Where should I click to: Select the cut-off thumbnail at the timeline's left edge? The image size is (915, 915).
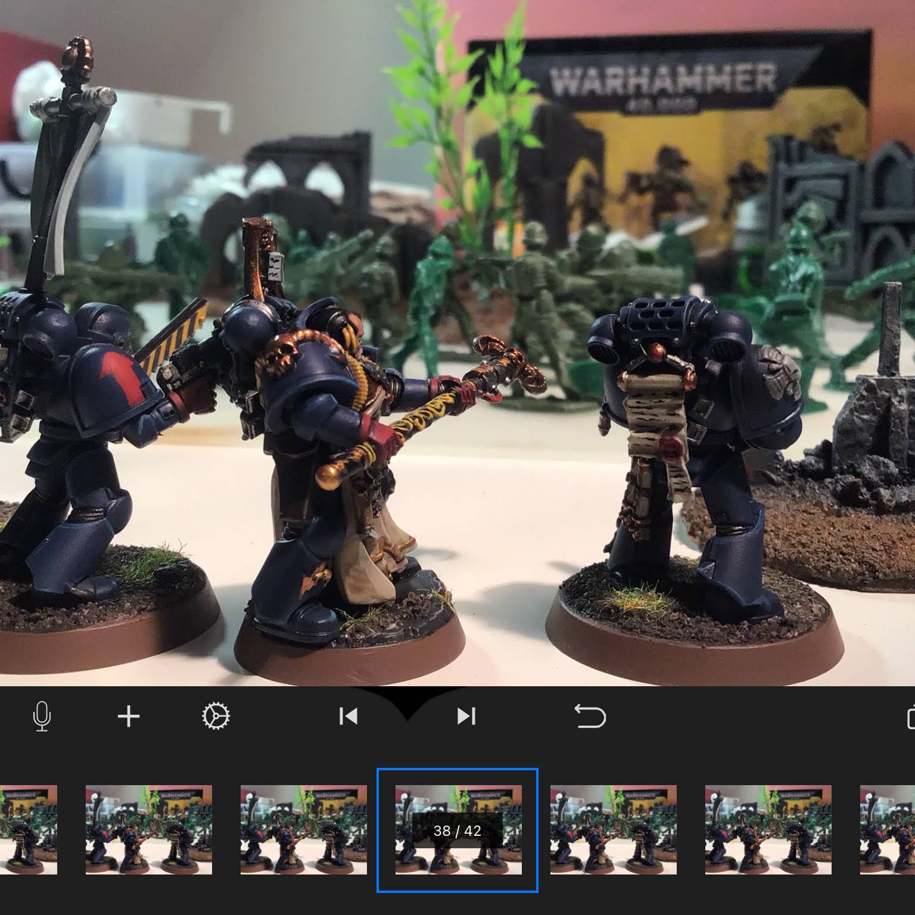pyautogui.click(x=29, y=830)
